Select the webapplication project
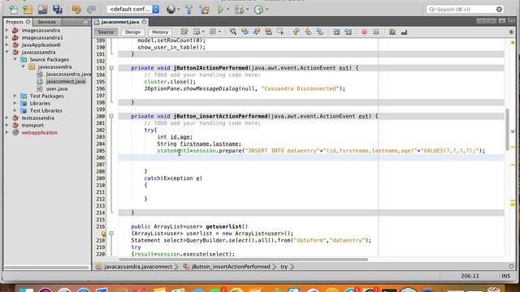Image resolution: width=520 pixels, height=292 pixels. 40,132
